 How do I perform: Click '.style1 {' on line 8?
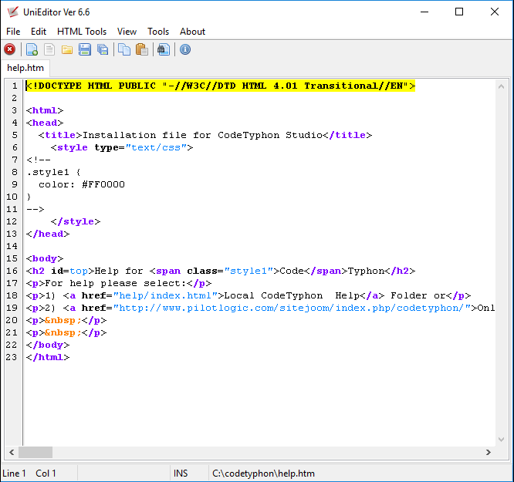[x=54, y=172]
